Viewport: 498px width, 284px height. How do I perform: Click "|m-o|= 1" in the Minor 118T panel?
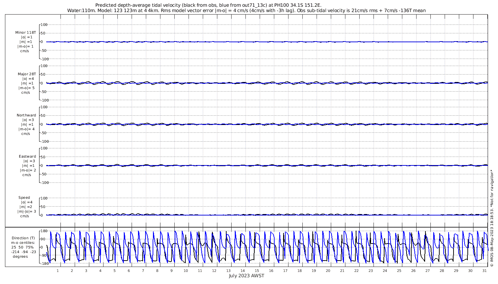point(26,46)
